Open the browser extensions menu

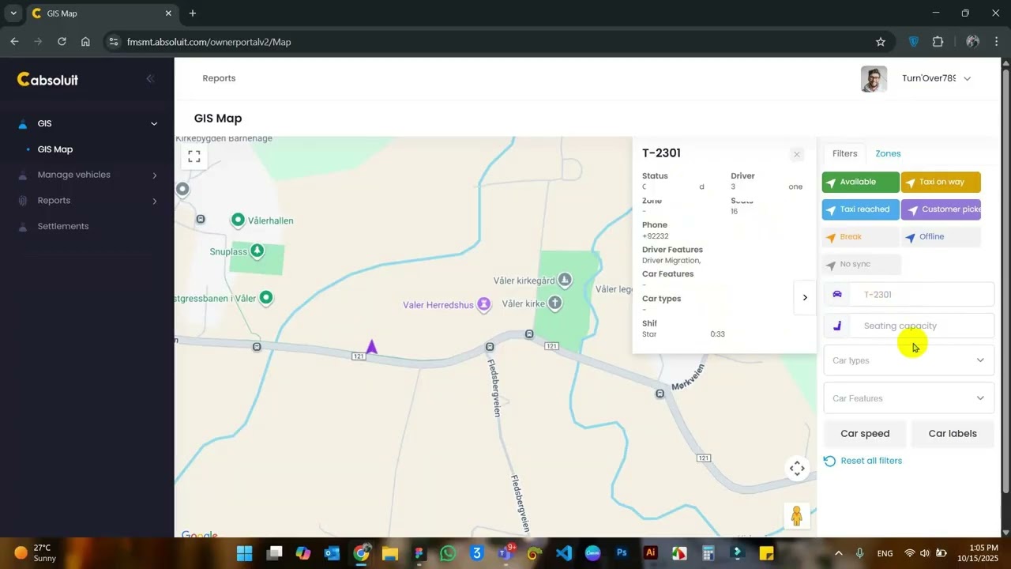pos(938,42)
